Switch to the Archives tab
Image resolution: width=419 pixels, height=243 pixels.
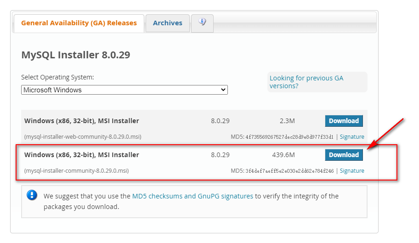[x=167, y=23]
